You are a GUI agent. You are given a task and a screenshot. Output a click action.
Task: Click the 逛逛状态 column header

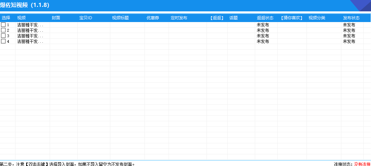tap(265, 18)
